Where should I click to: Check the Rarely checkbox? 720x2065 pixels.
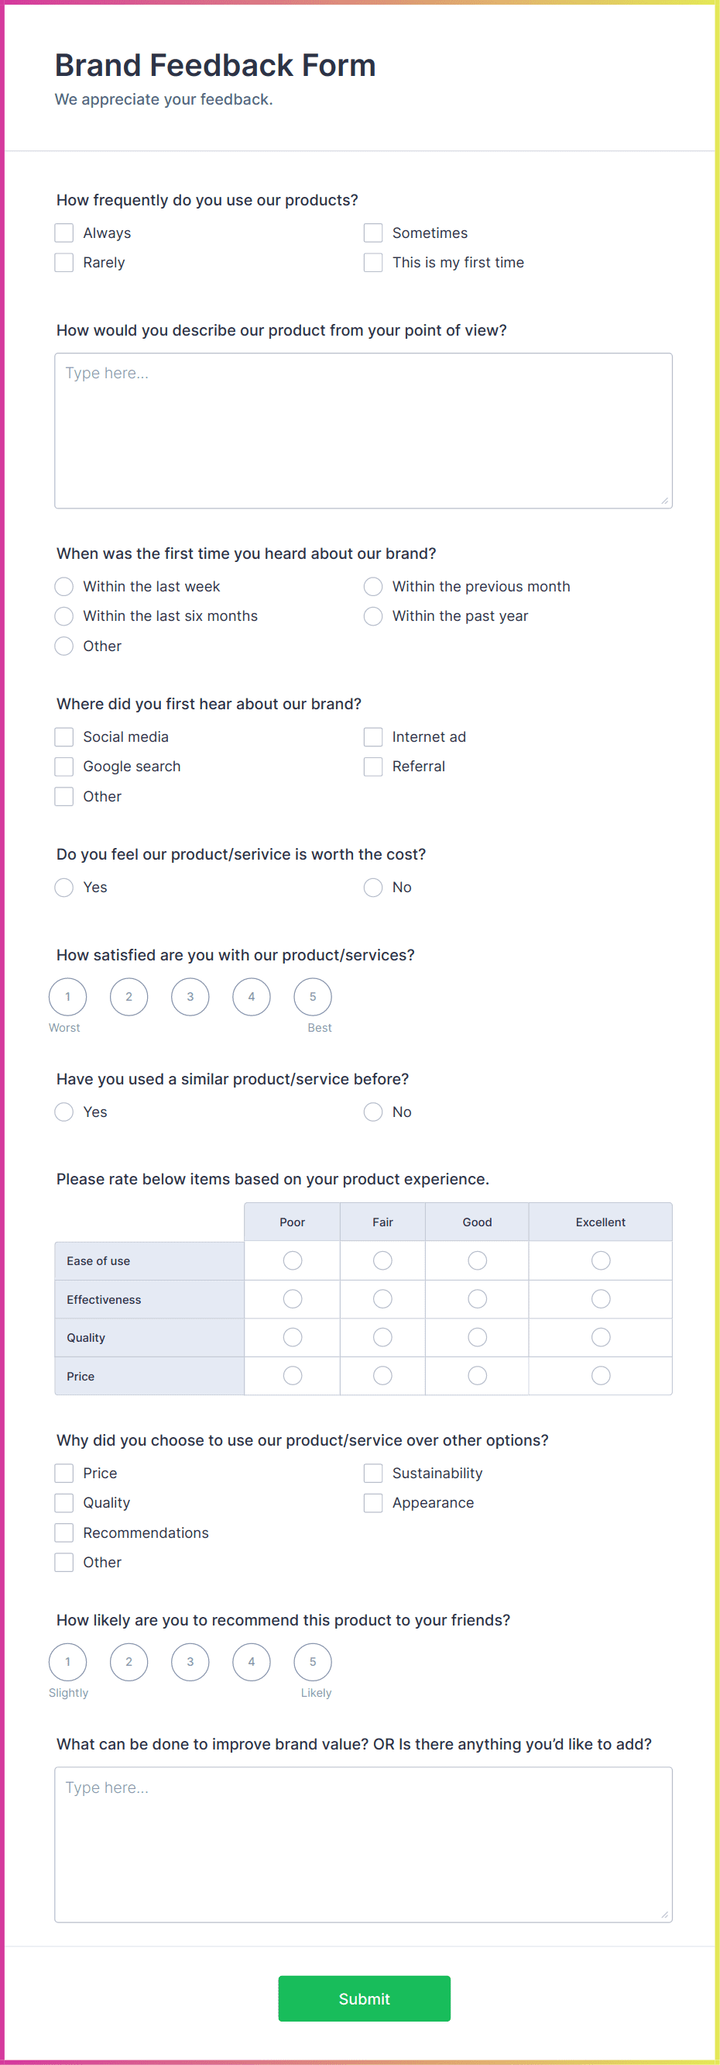pos(64,262)
